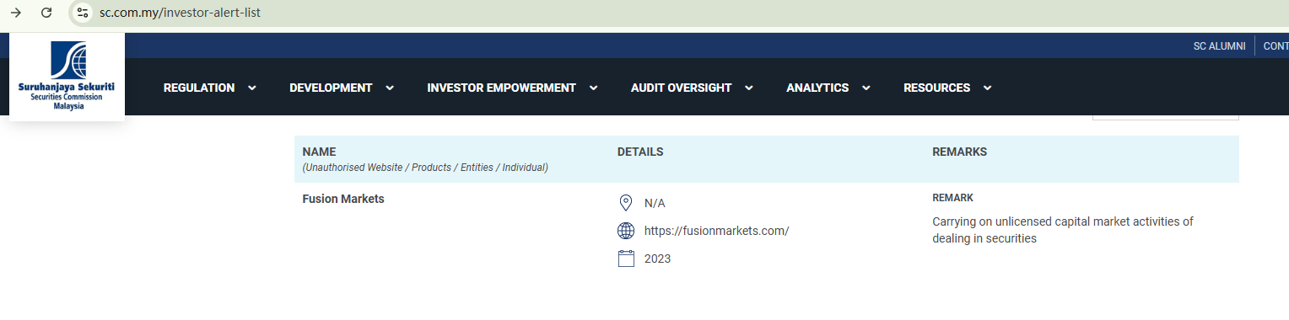Click the unlicensed capital market activities remark
1289x320 pixels.
point(1063,230)
